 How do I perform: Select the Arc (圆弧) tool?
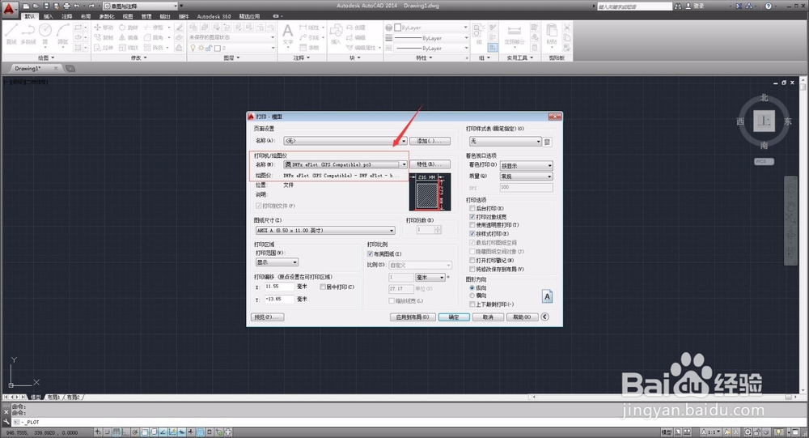[x=63, y=33]
